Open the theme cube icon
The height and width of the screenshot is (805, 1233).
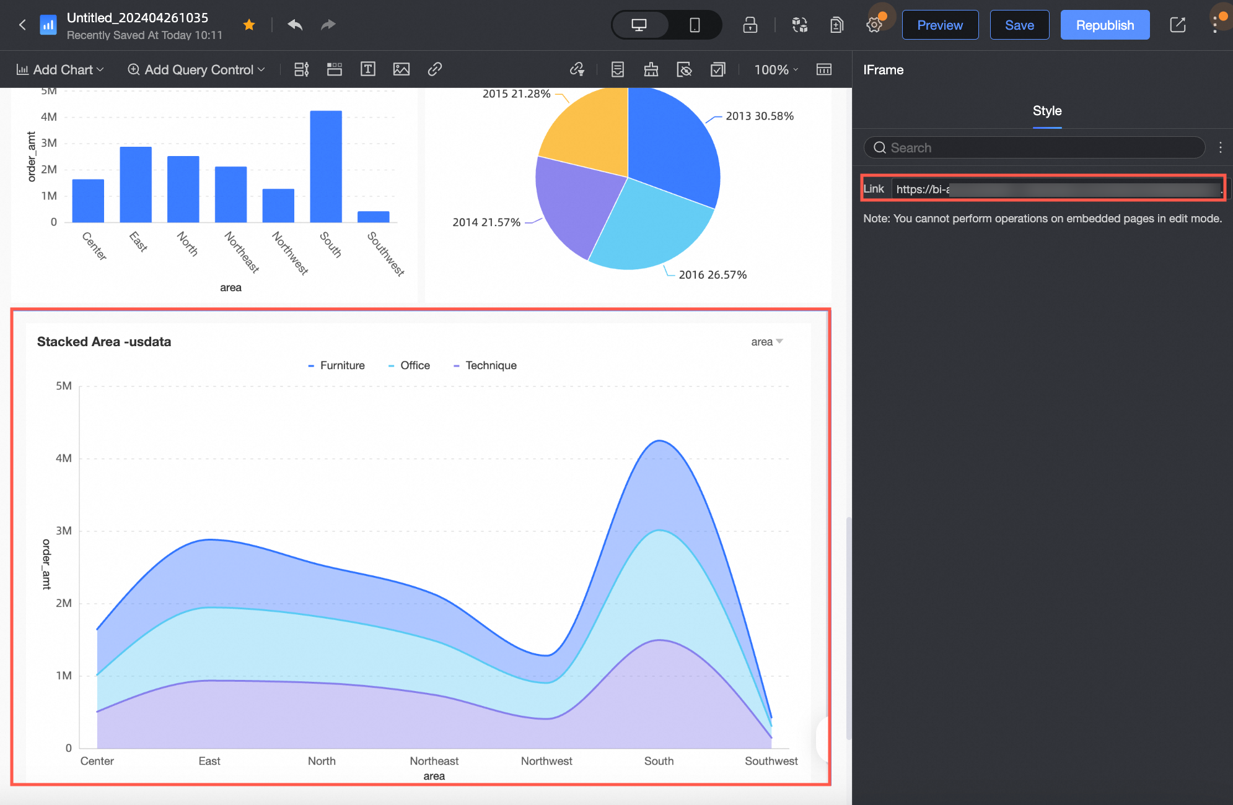click(800, 25)
